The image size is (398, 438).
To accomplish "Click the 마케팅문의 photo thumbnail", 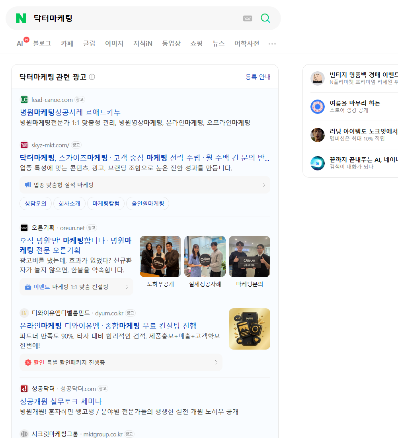I will pyautogui.click(x=250, y=256).
